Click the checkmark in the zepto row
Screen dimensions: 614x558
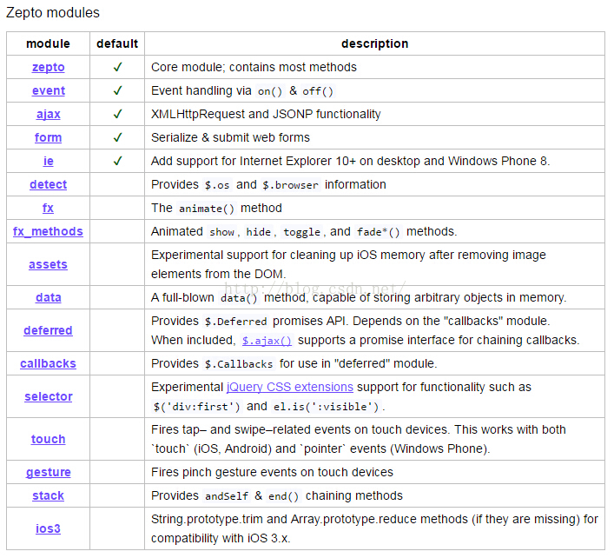coord(117,67)
